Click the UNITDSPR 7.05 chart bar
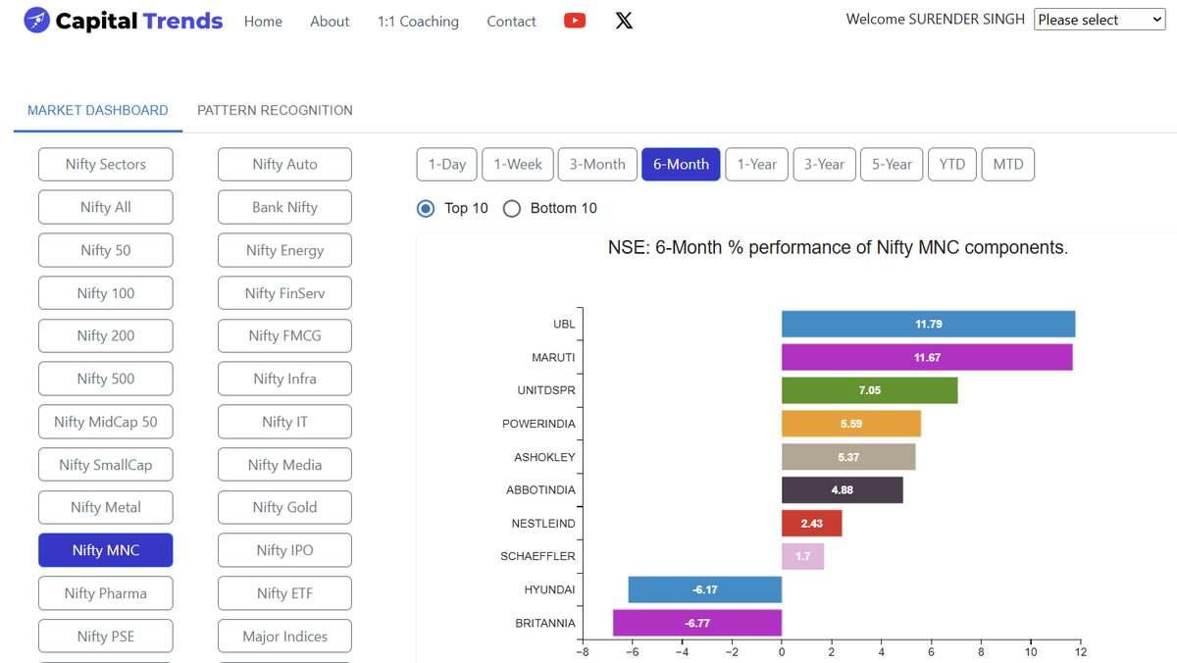The image size is (1177, 663). 870,390
